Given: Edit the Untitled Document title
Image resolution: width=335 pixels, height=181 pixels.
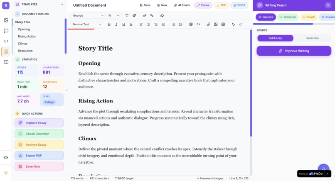Looking at the screenshot, I should coord(89,5).
